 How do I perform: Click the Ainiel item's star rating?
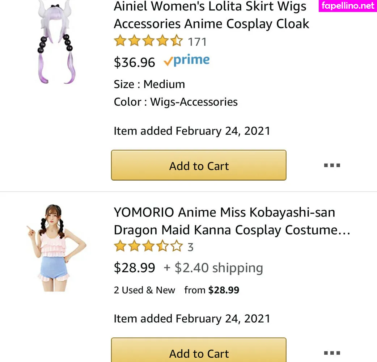click(148, 42)
